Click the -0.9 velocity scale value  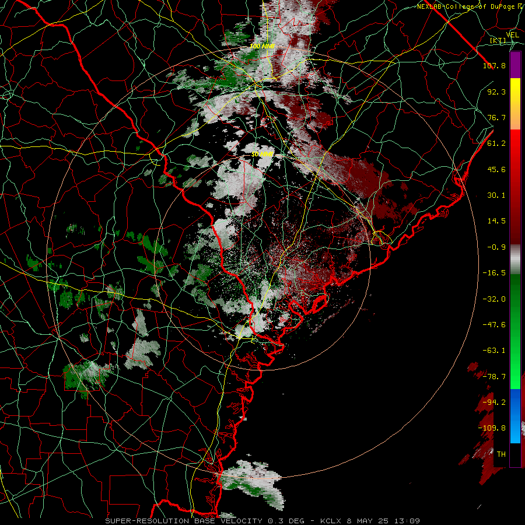[x=496, y=247]
